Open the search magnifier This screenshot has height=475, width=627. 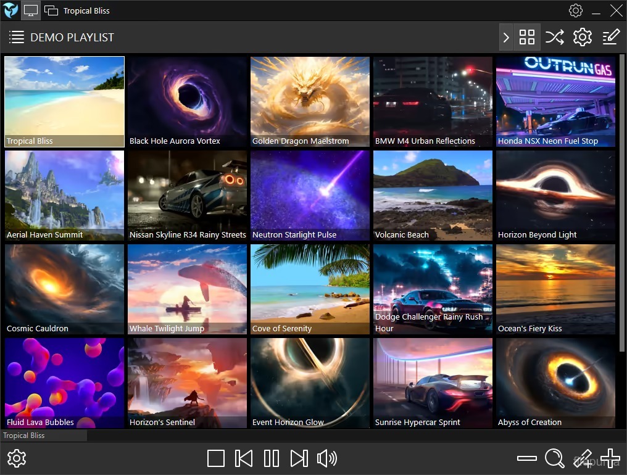click(554, 458)
